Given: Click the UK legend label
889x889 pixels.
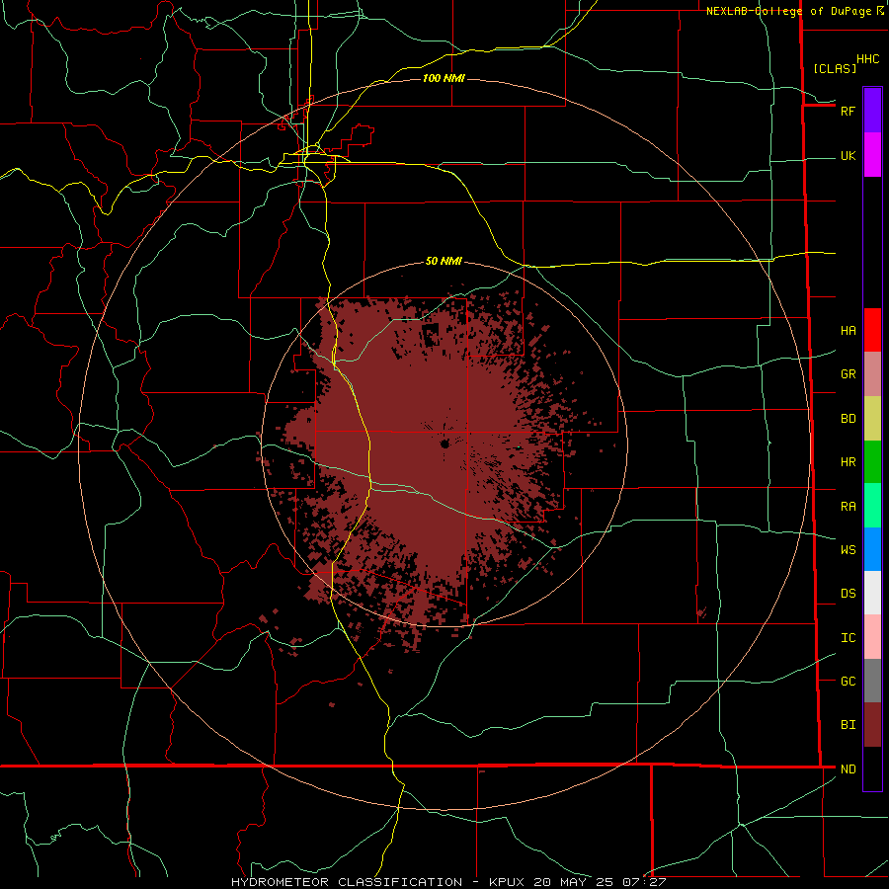Looking at the screenshot, I should (848, 156).
